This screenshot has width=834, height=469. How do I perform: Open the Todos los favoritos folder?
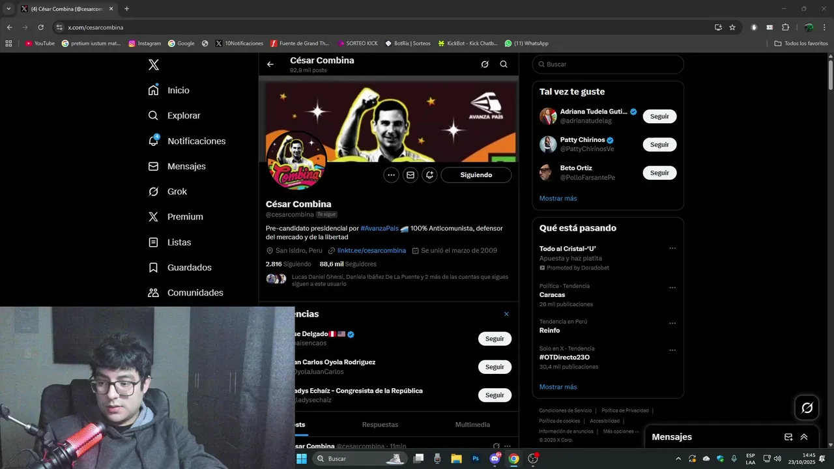pyautogui.click(x=801, y=44)
